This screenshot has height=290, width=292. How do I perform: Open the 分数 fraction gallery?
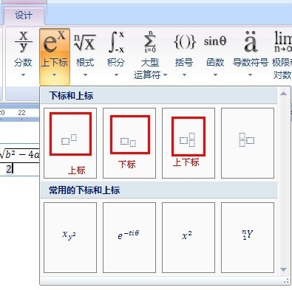click(23, 54)
